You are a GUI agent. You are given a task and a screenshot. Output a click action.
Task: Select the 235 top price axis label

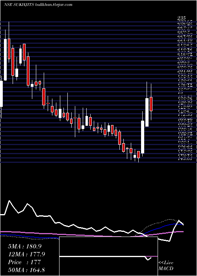pos(181,18)
